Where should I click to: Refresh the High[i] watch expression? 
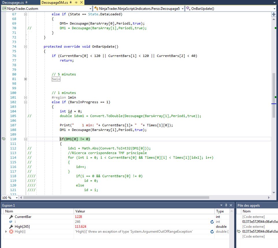coord(212,232)
